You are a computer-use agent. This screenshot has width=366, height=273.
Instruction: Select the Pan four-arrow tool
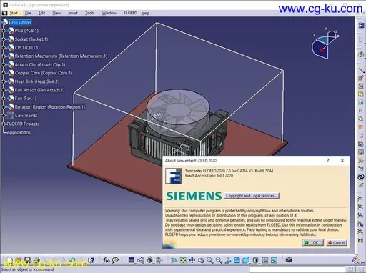[x=192, y=260]
